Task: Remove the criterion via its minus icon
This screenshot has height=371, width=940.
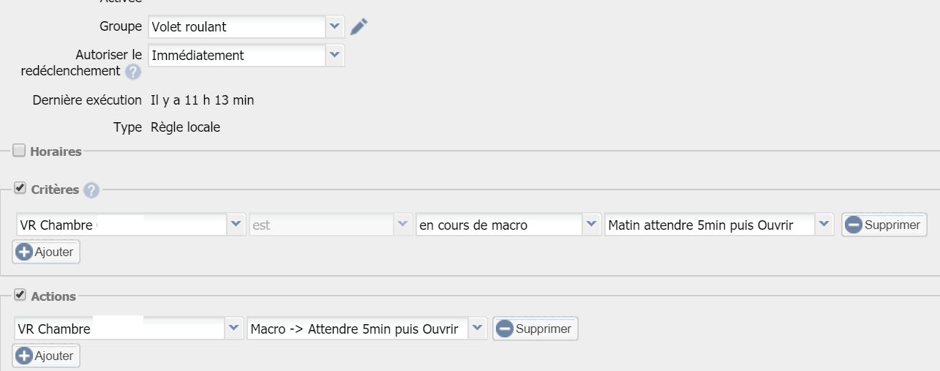Action: [853, 225]
